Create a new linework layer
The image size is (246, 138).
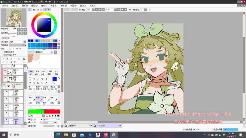[x=7, y=59]
